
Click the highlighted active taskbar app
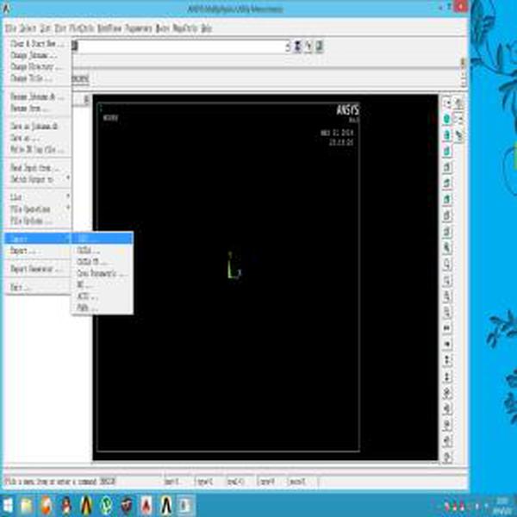pos(185,505)
